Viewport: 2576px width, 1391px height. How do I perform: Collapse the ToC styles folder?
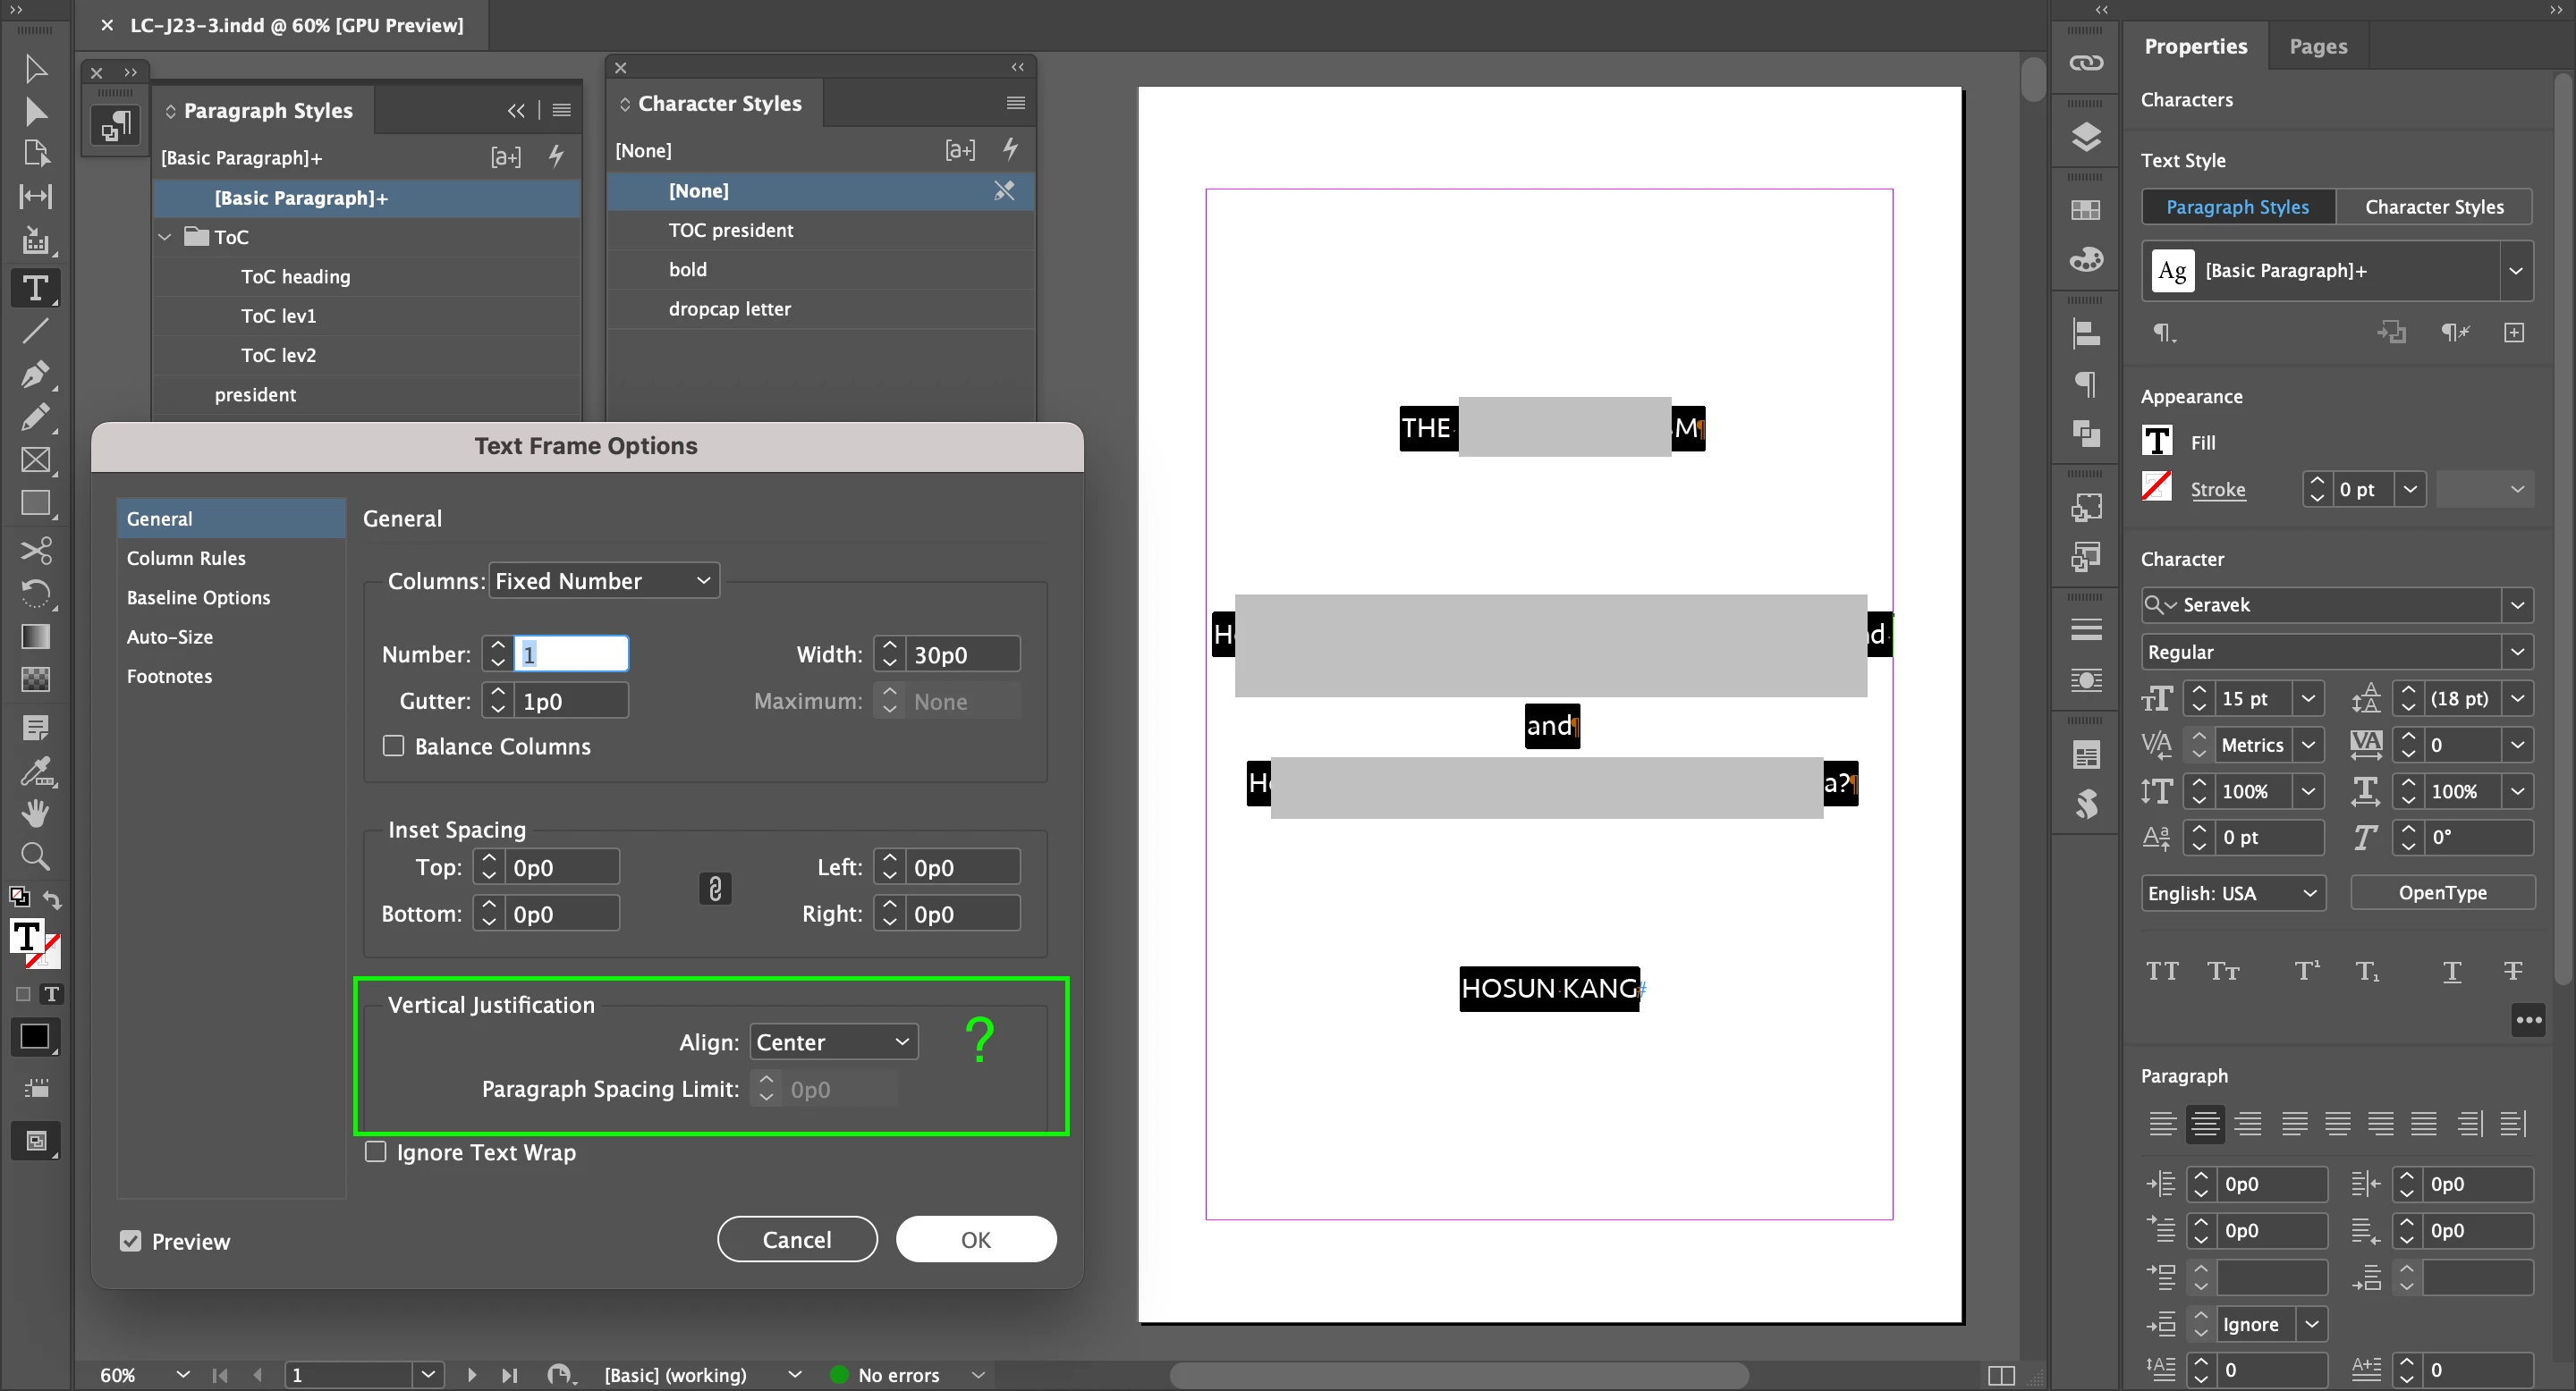tap(165, 237)
